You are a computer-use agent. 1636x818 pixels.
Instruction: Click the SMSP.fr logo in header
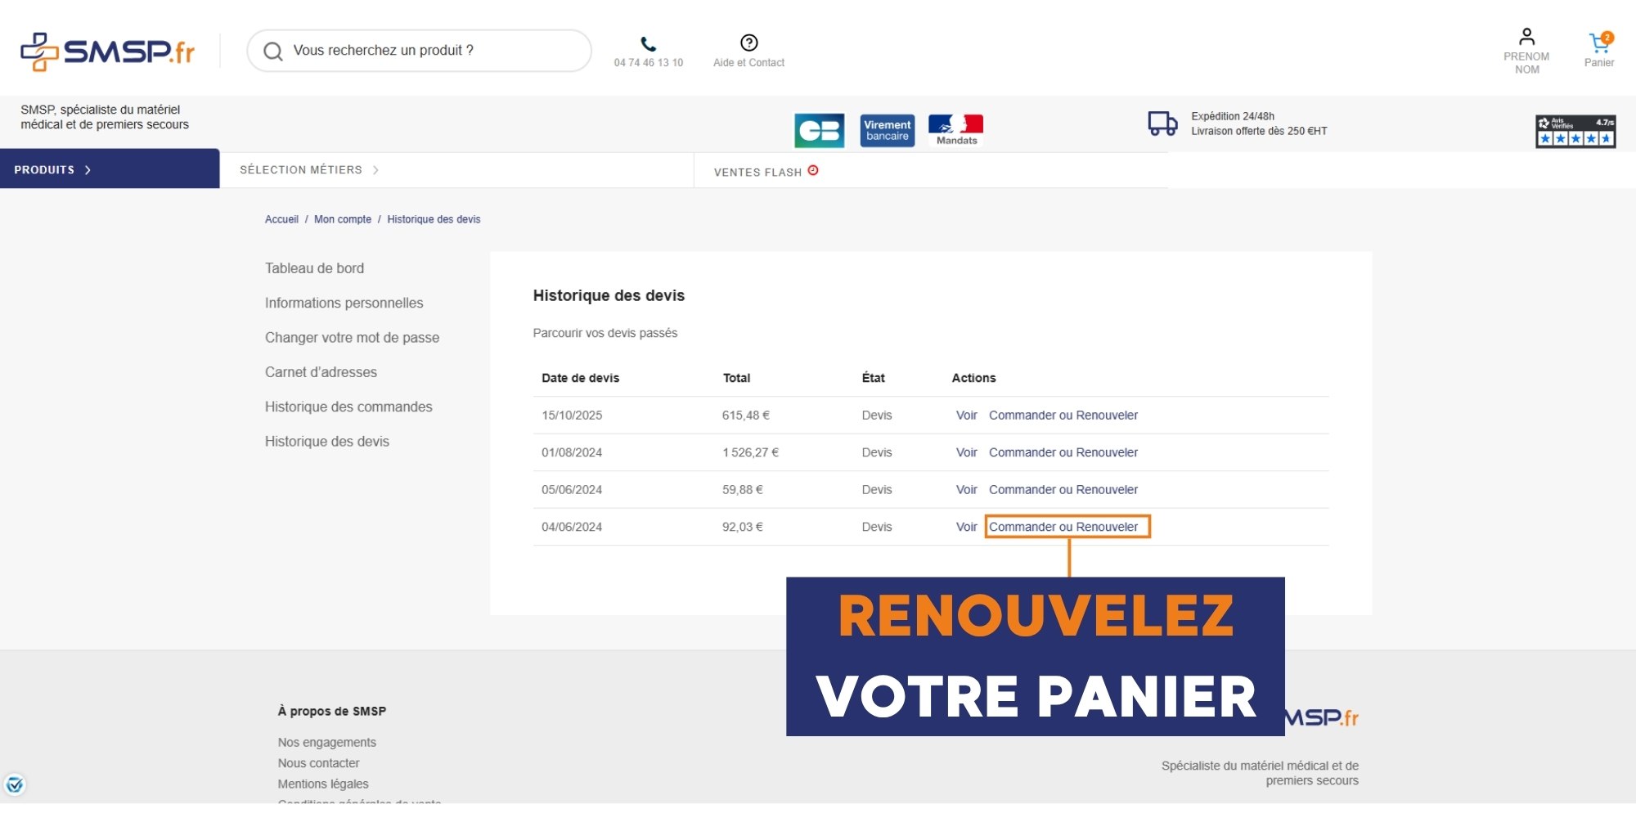107,52
